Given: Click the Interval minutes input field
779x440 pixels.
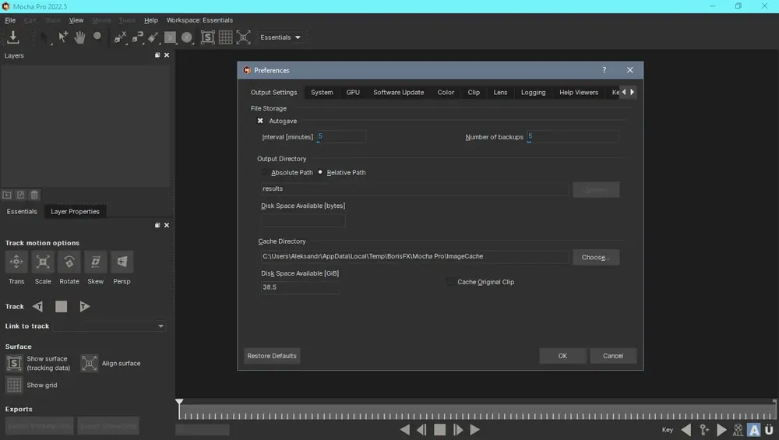Looking at the screenshot, I should (x=341, y=136).
